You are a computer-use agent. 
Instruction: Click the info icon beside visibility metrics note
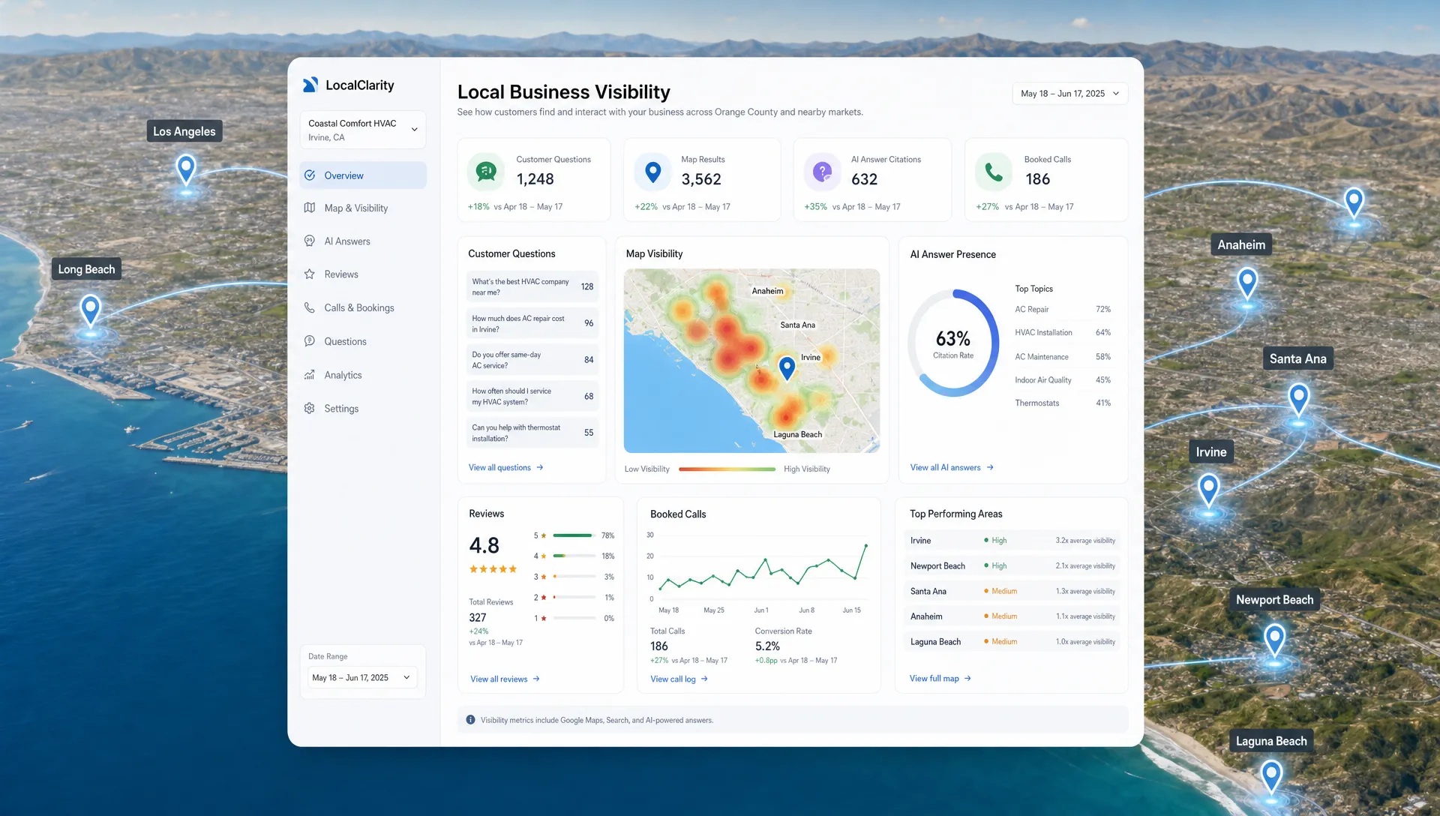470,720
